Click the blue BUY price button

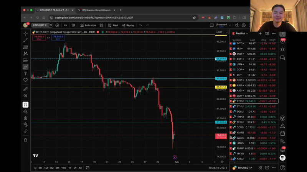58,37
